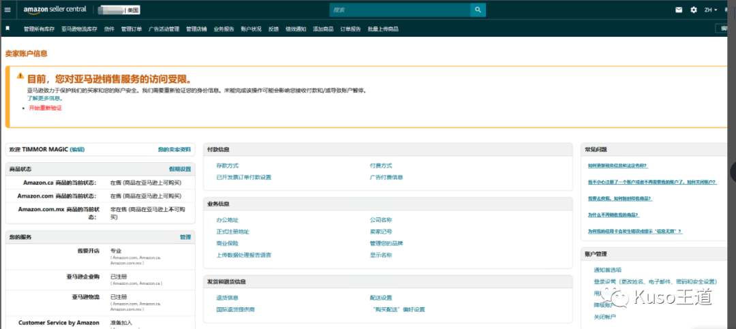Open the hamburger menu icon
Image resolution: width=736 pixels, height=329 pixels.
click(x=7, y=10)
